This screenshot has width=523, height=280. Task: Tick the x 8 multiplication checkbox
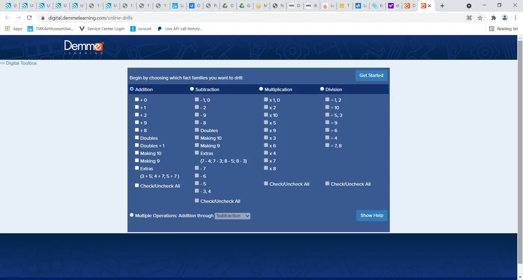click(266, 168)
